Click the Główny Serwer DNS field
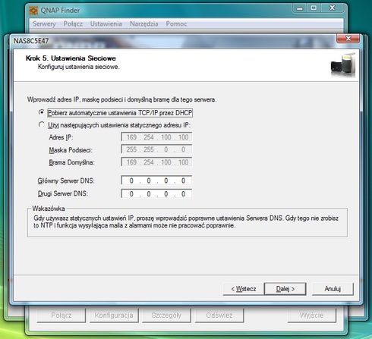Viewport: 372px width, 339px height. coord(156,180)
